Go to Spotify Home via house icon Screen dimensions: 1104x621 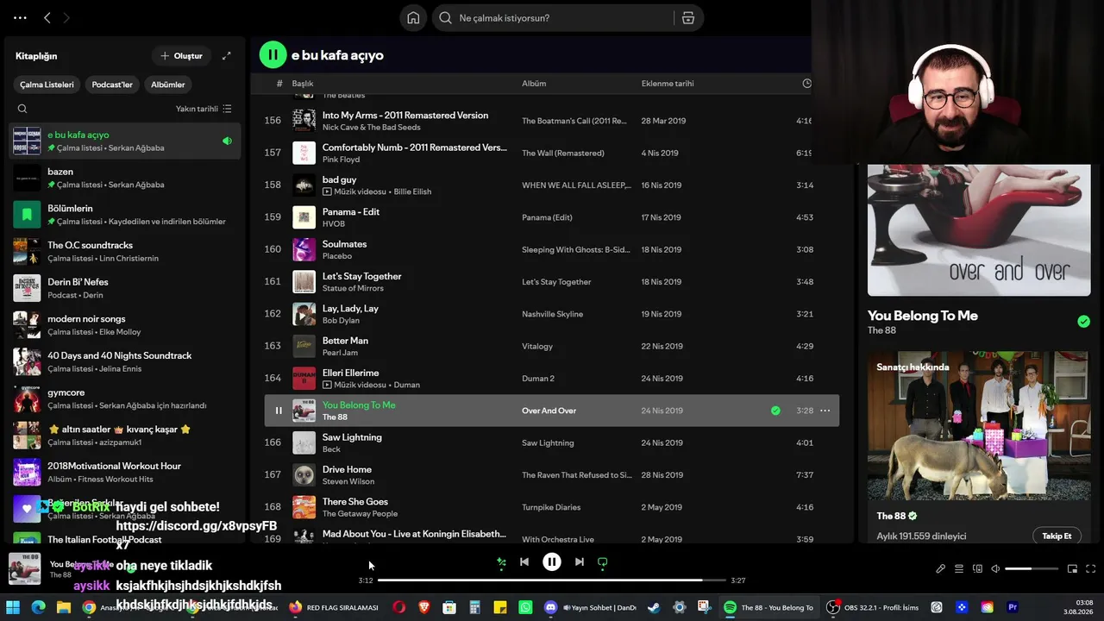click(x=413, y=18)
